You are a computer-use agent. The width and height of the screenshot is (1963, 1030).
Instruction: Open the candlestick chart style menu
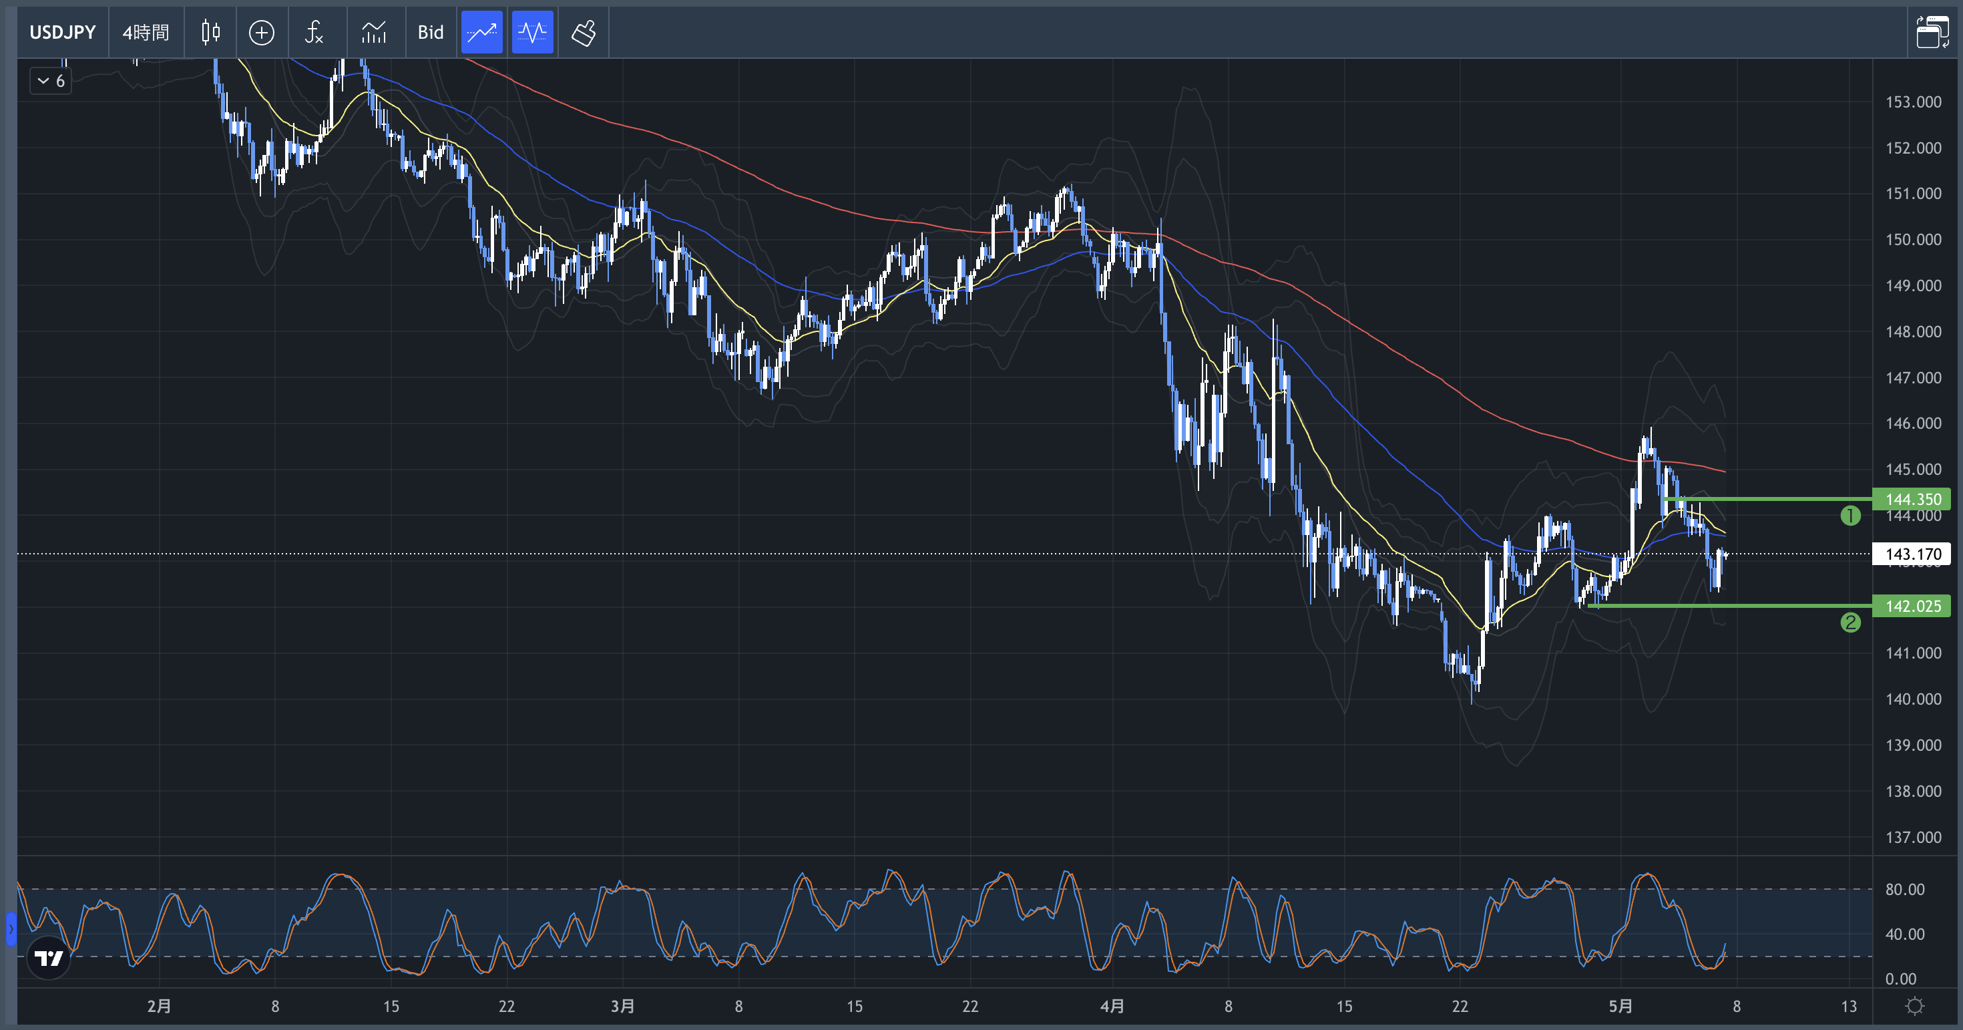210,32
